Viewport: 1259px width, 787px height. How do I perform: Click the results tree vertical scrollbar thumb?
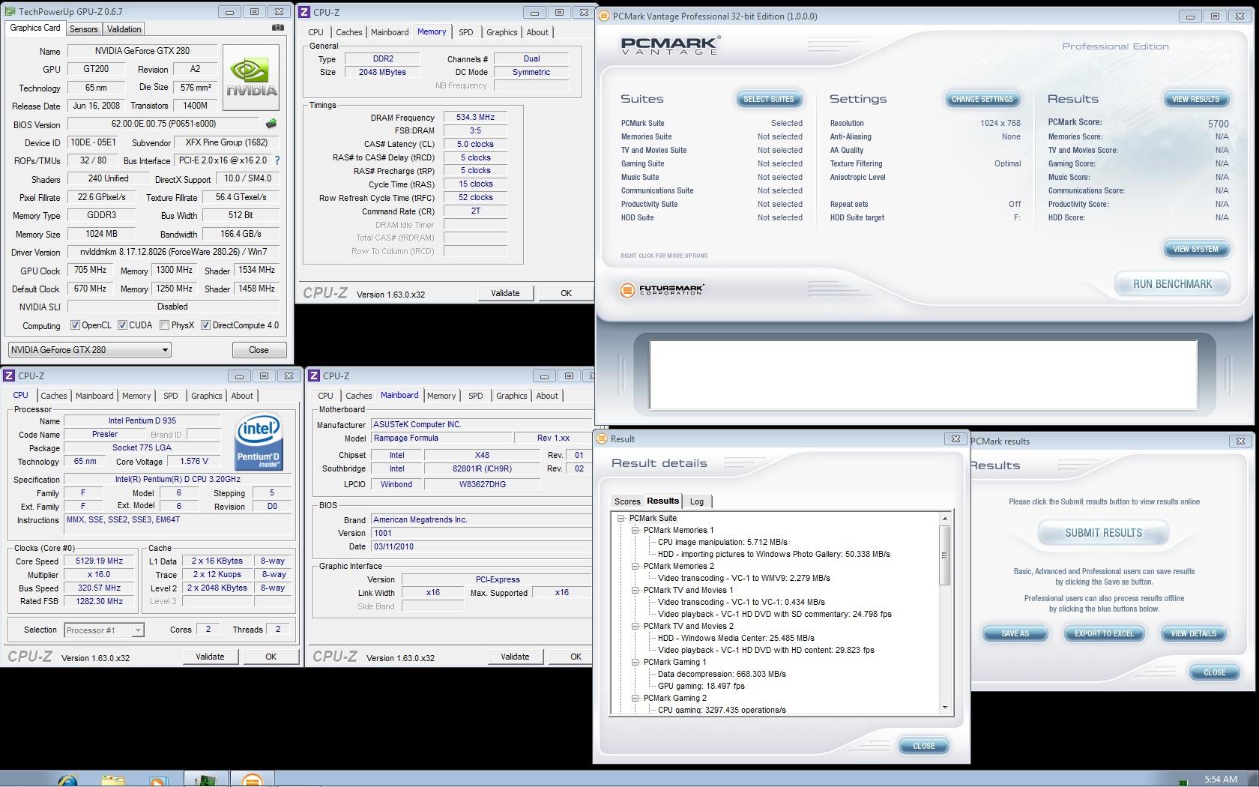pos(944,555)
